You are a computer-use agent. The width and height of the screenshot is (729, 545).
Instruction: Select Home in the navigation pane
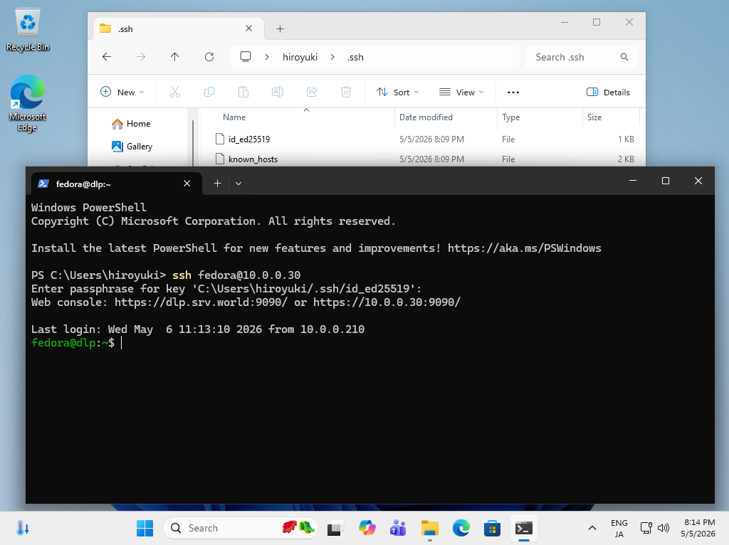coord(132,124)
